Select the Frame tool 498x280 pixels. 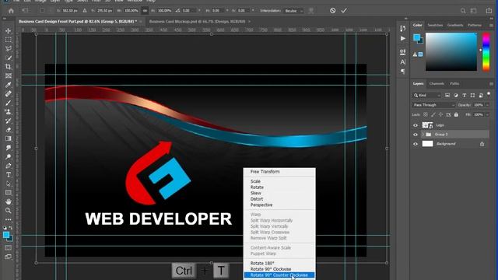pyautogui.click(x=9, y=75)
